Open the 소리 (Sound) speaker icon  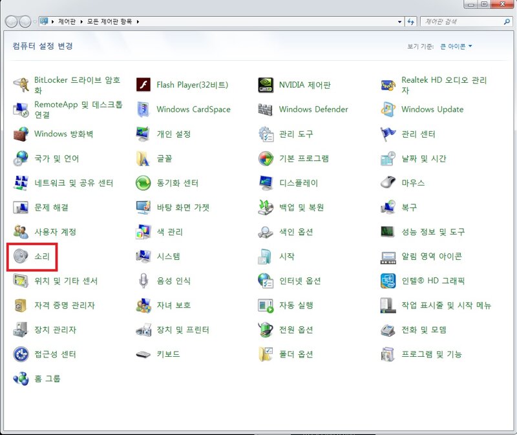[21, 256]
